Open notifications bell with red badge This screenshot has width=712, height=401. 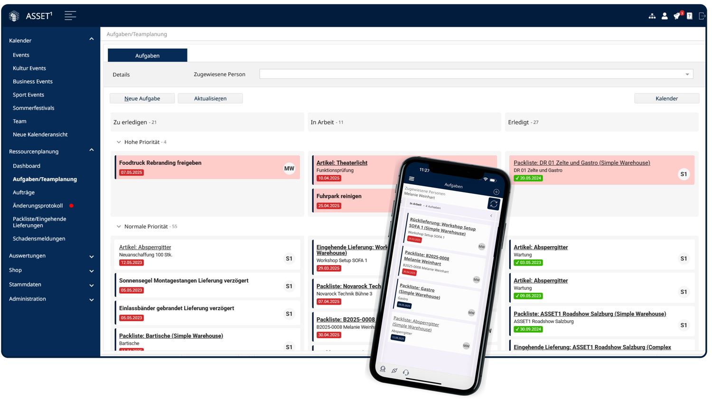(x=677, y=16)
